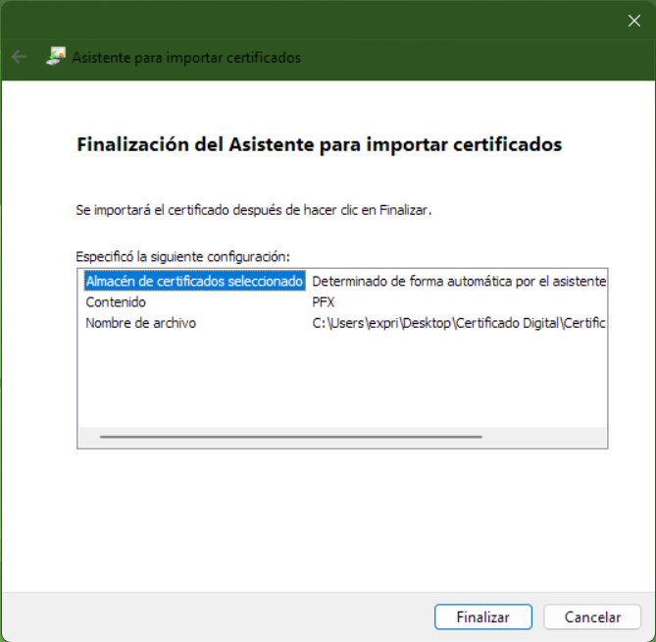
Task: Click the scrollbar track left of the thumb
Action: tap(88, 437)
